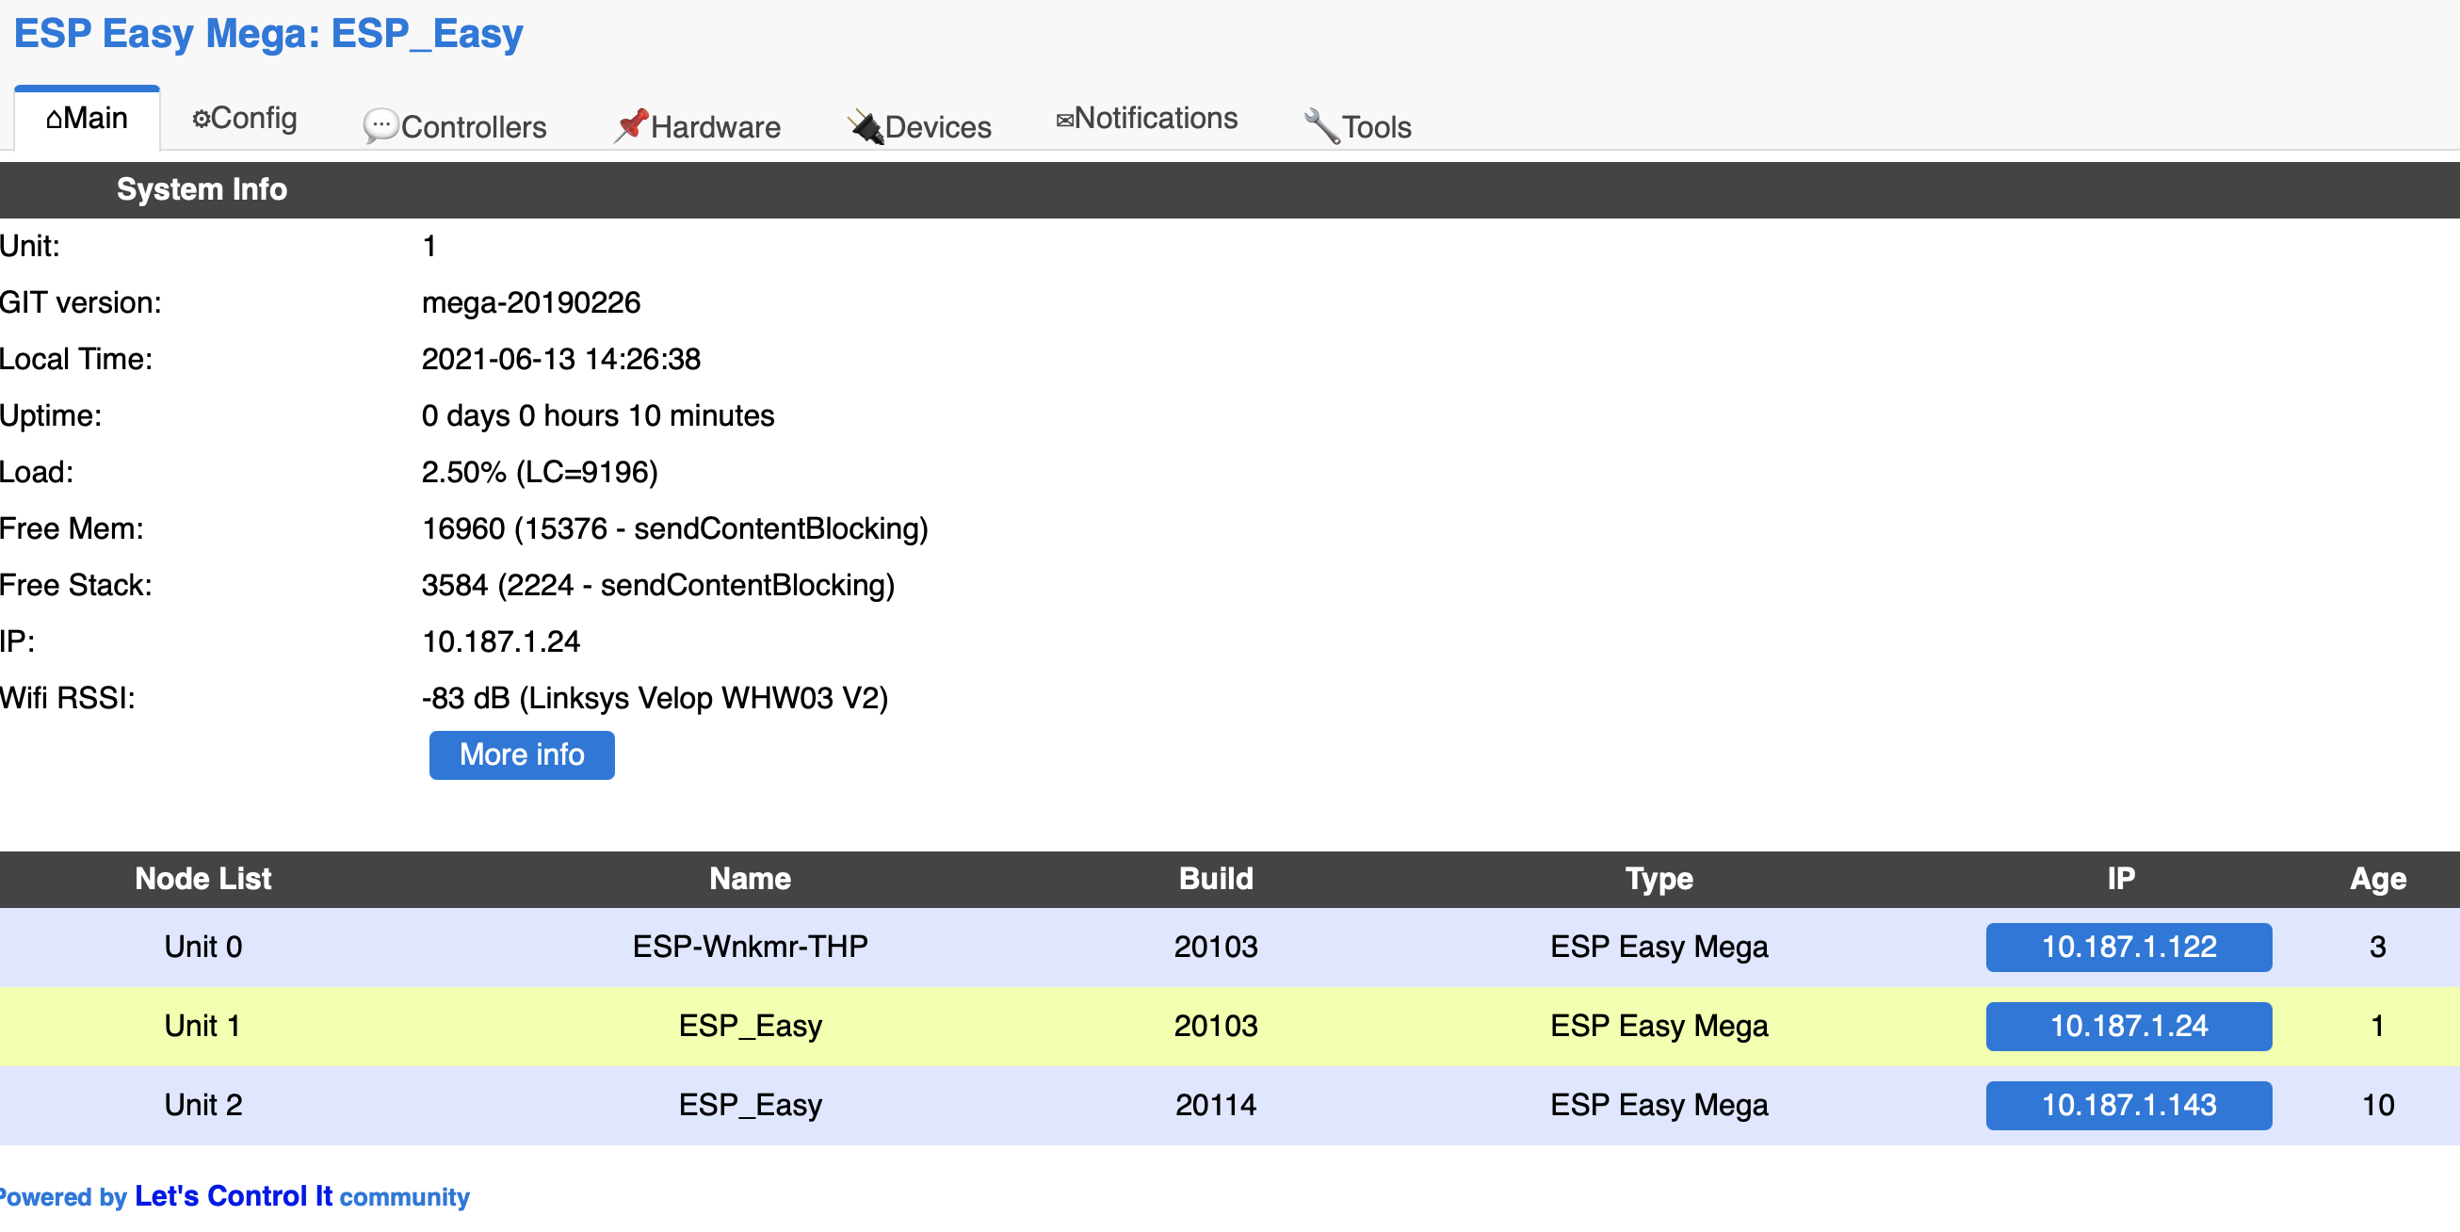Image resolution: width=2460 pixels, height=1232 pixels.
Task: Click the Name column header
Action: point(750,879)
